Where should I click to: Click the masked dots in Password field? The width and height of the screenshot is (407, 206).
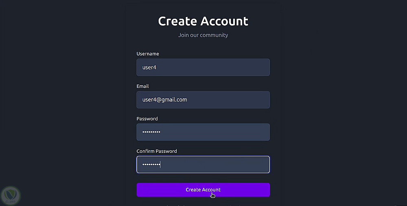(x=151, y=132)
